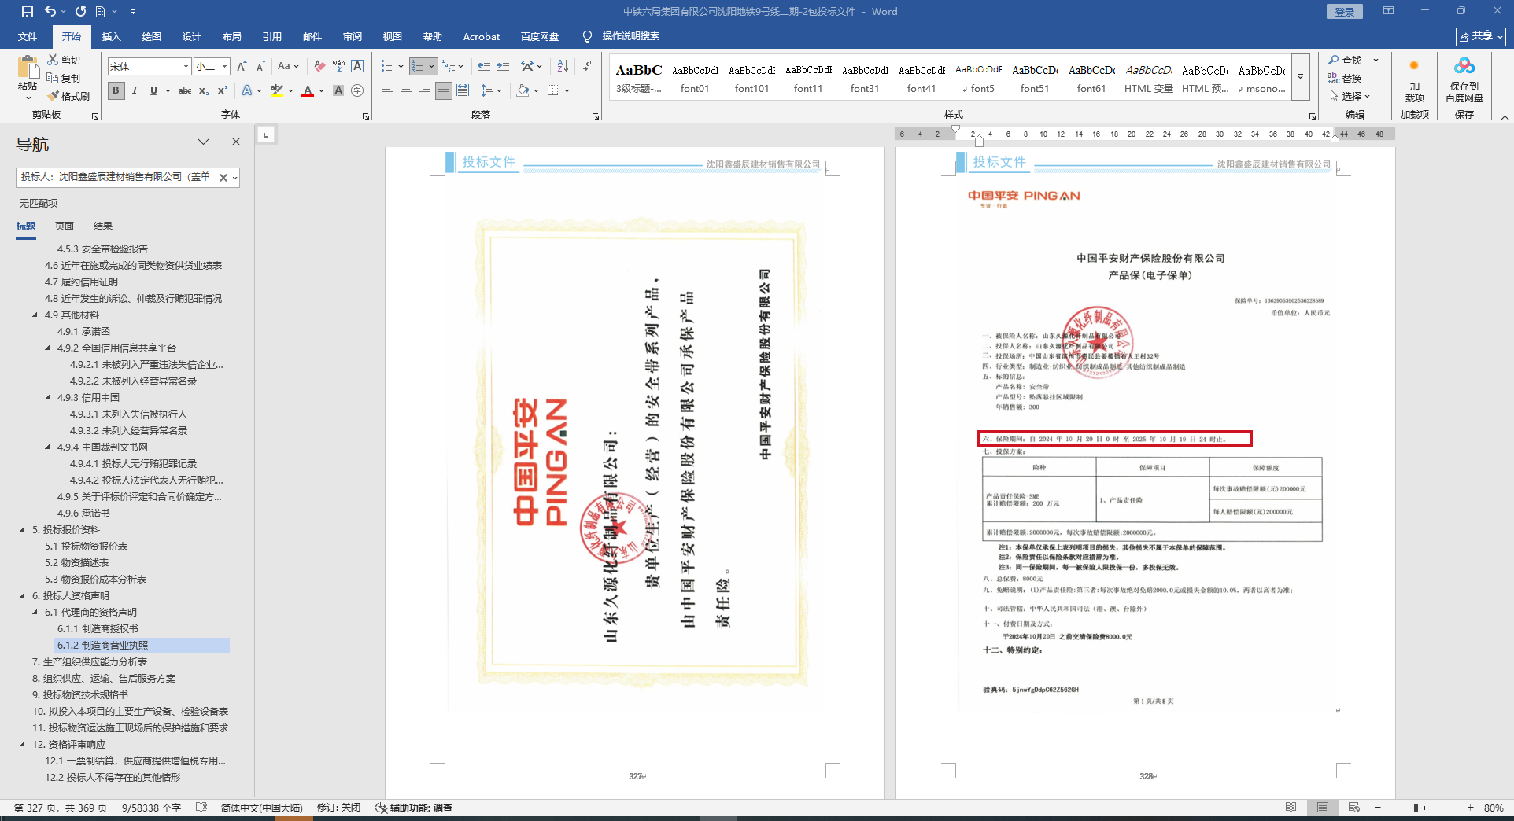Save to Baidu Netdisk
The height and width of the screenshot is (821, 1514).
point(1464,80)
